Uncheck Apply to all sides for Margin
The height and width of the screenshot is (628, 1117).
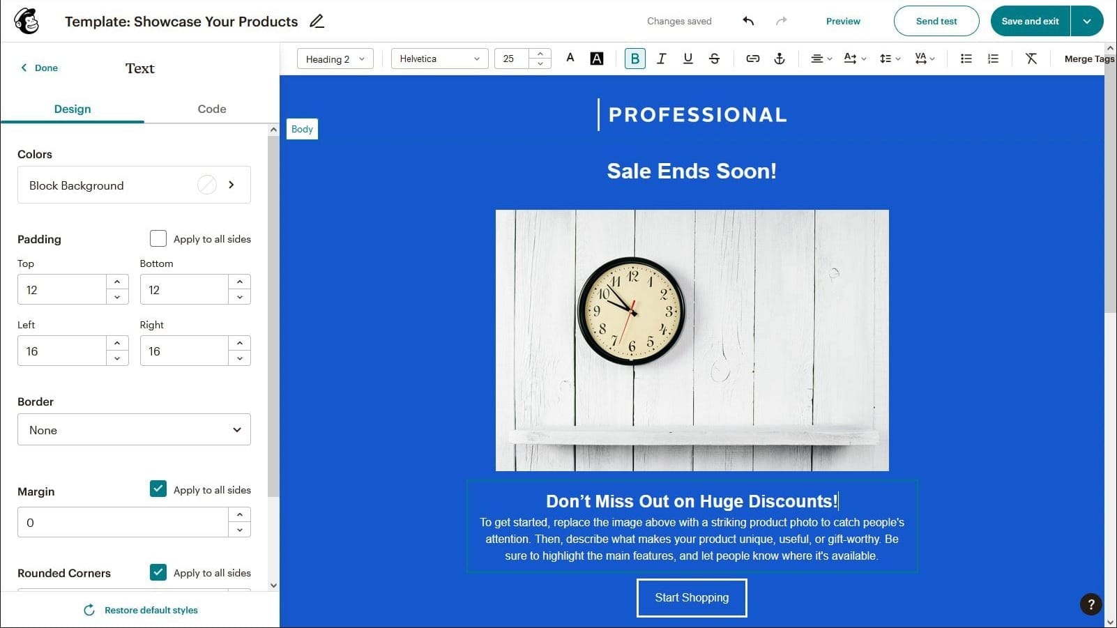(x=158, y=489)
